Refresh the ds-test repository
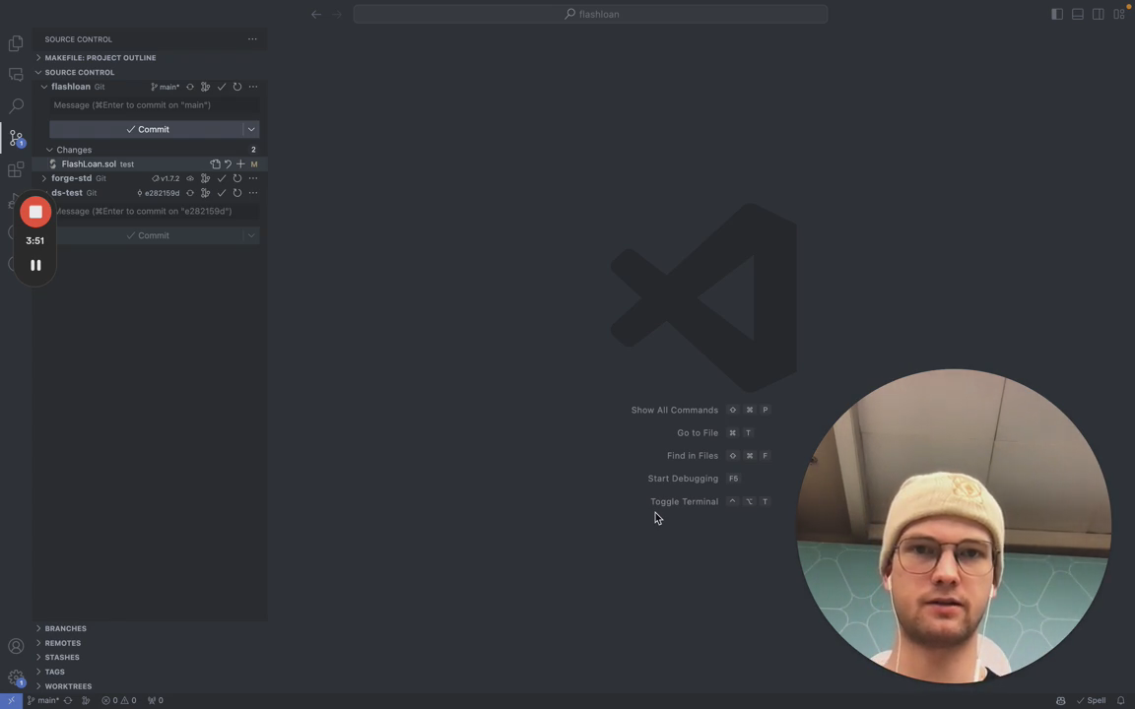The image size is (1135, 709). 236,193
